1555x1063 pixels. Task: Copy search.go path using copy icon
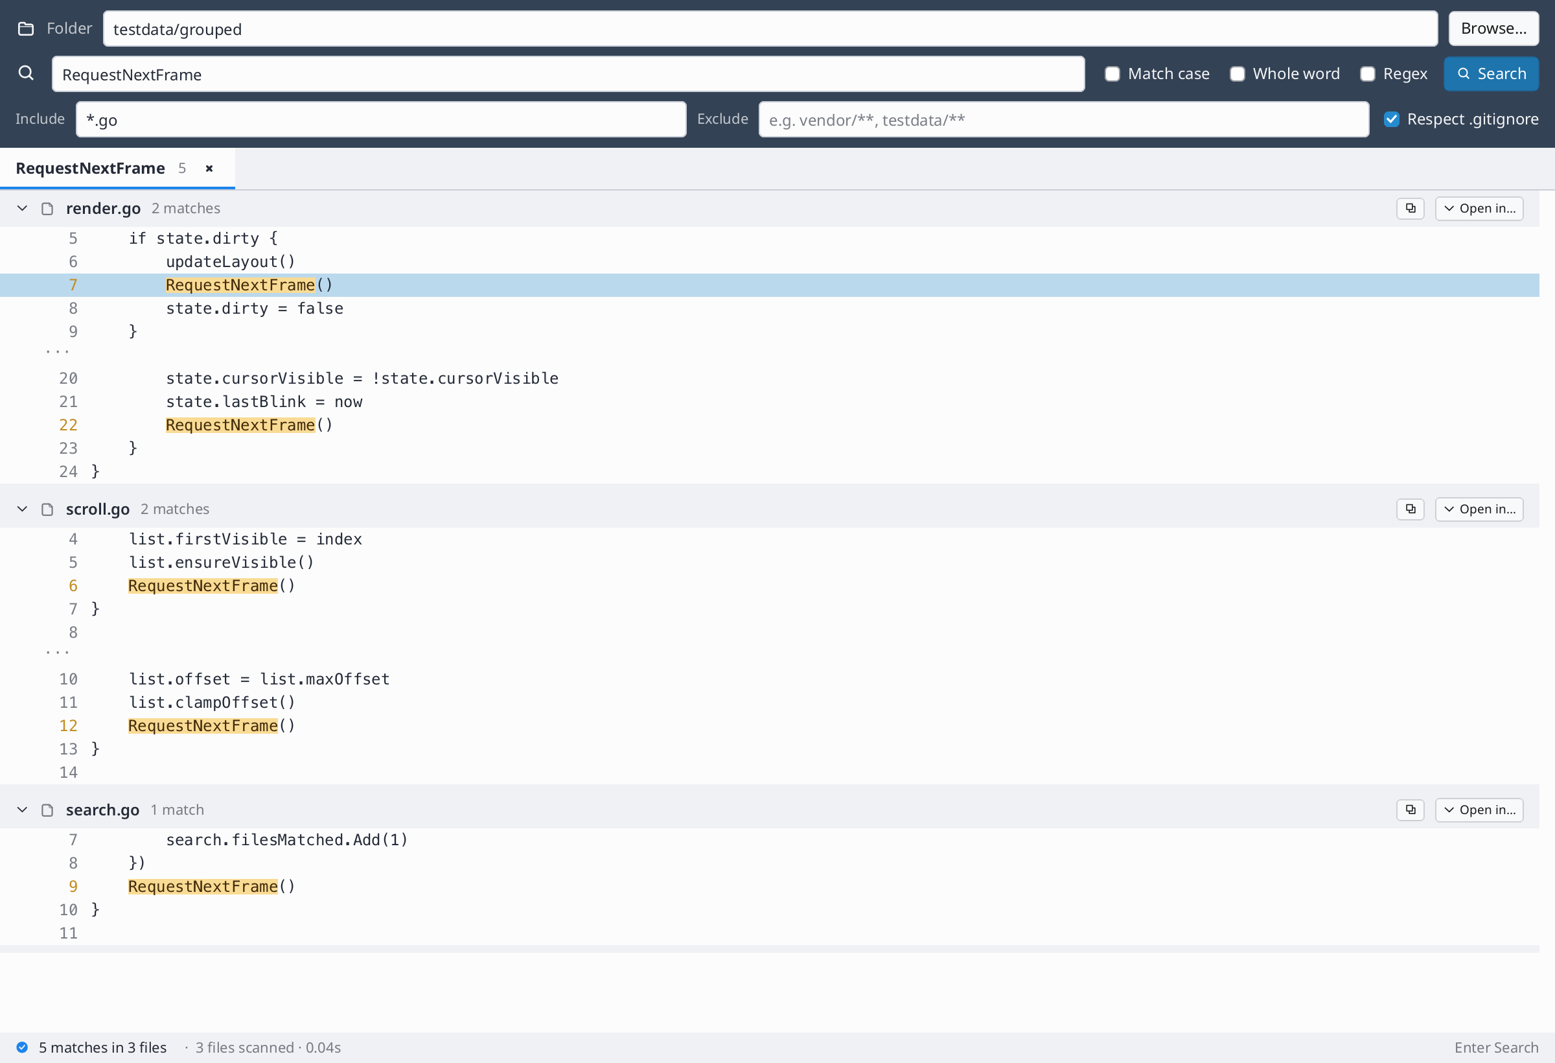point(1410,810)
